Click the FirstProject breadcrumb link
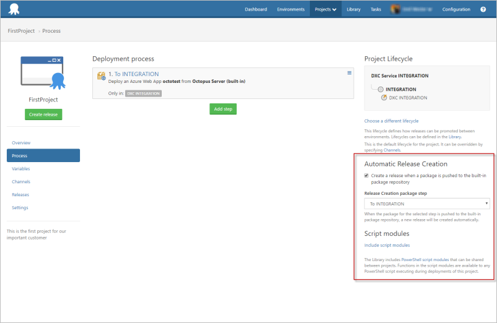497x323 pixels. click(21, 30)
